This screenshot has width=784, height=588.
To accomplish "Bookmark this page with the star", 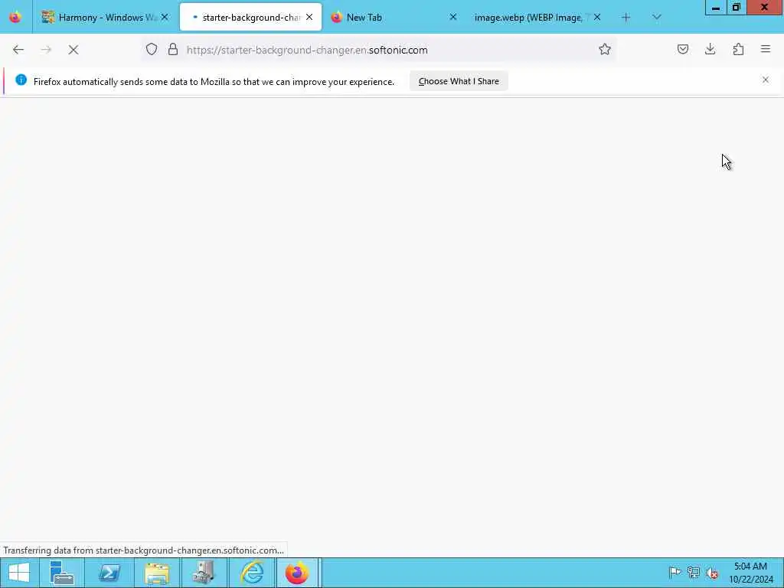I will coord(605,49).
